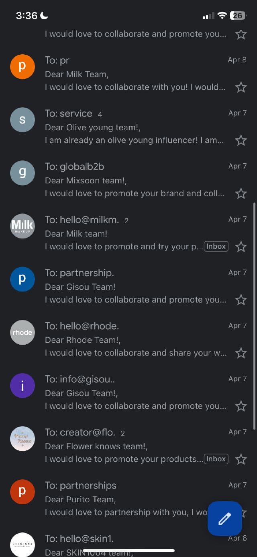Image resolution: width=257 pixels, height=557 pixels.
Task: Tap the Flower Knows sender avatar
Action: (22, 438)
